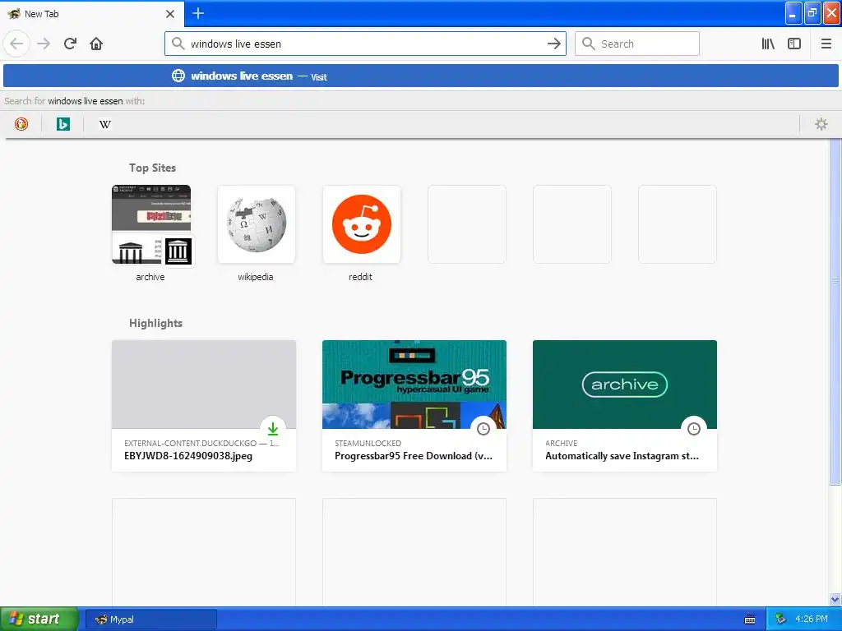
Task: Click the toolbar Search box
Action: point(637,44)
